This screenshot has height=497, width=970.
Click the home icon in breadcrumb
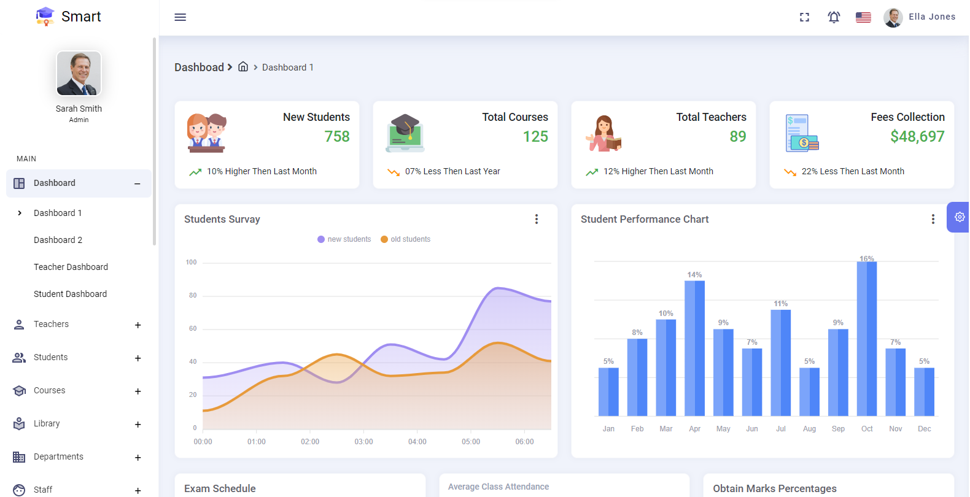[x=243, y=67]
